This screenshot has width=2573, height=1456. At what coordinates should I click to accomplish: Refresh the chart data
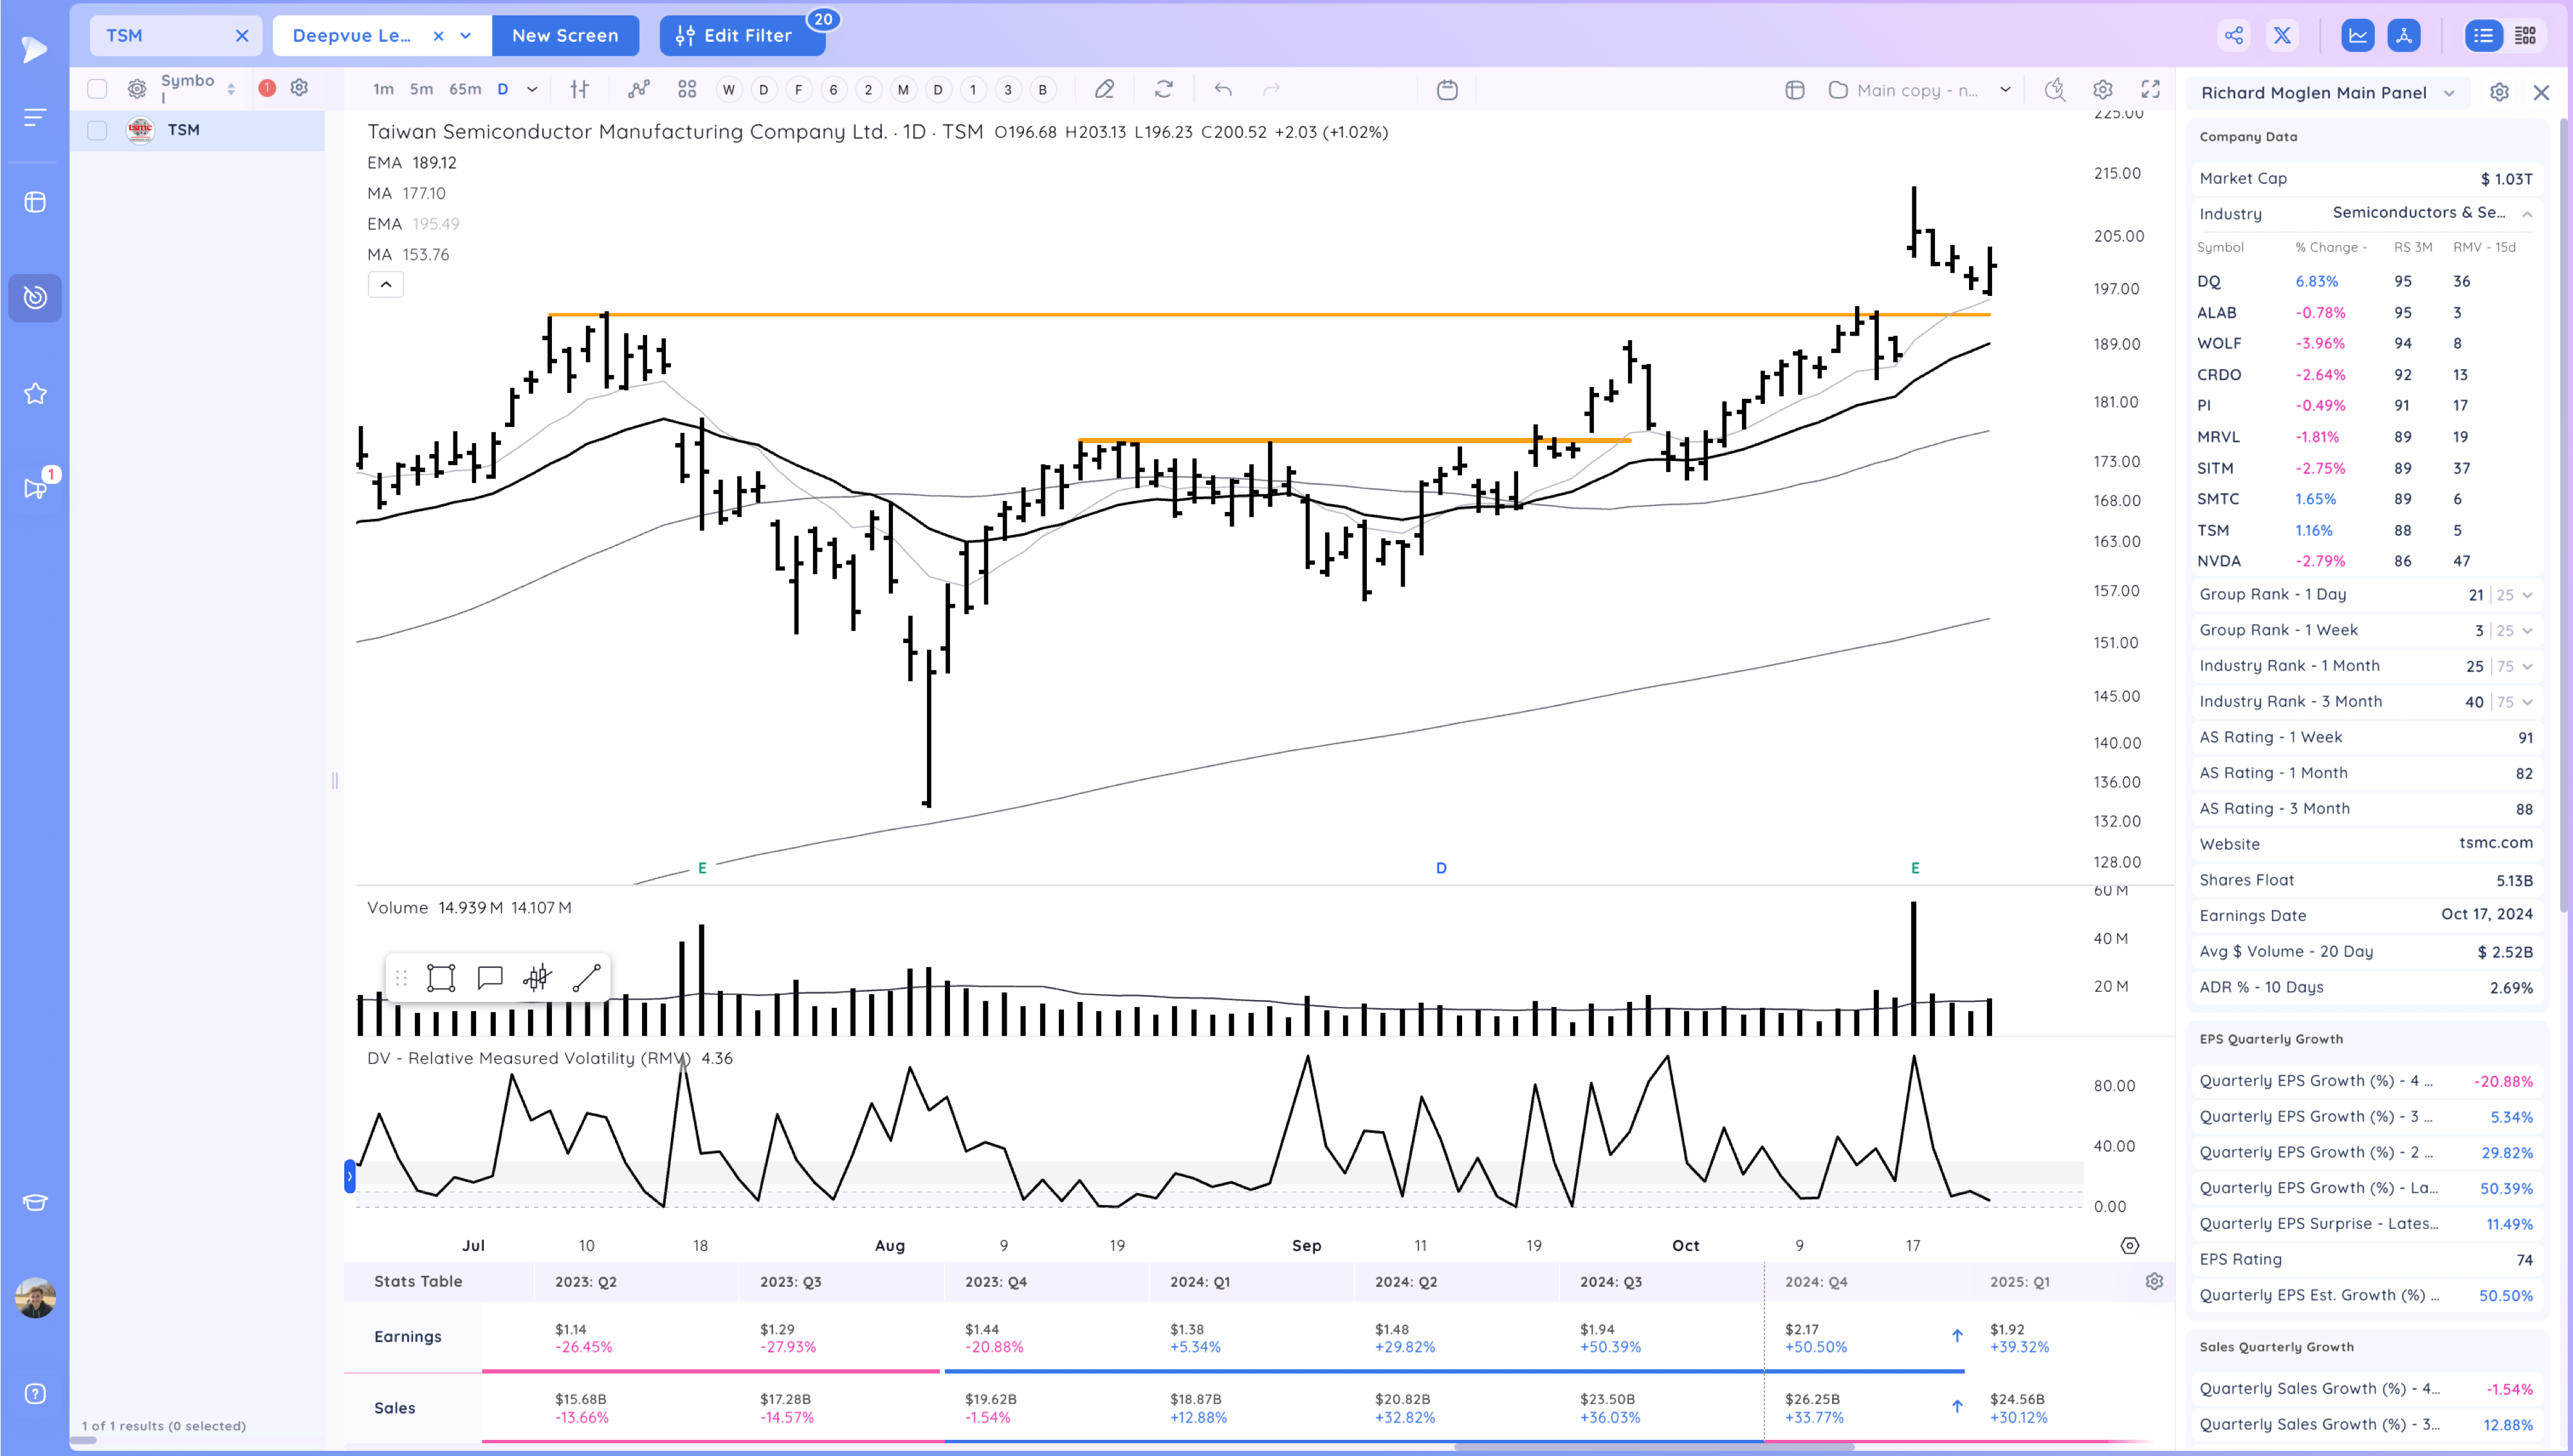point(1163,89)
